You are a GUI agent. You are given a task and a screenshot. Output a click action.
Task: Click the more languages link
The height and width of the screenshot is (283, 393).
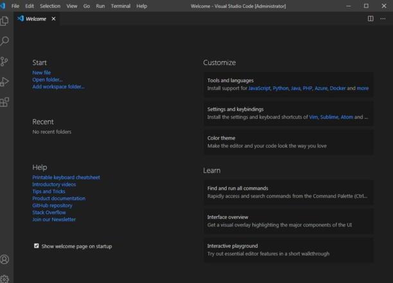pyautogui.click(x=362, y=88)
